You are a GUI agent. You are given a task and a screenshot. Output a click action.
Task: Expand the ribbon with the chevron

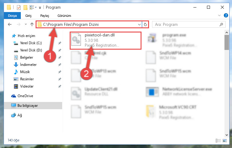point(219,15)
